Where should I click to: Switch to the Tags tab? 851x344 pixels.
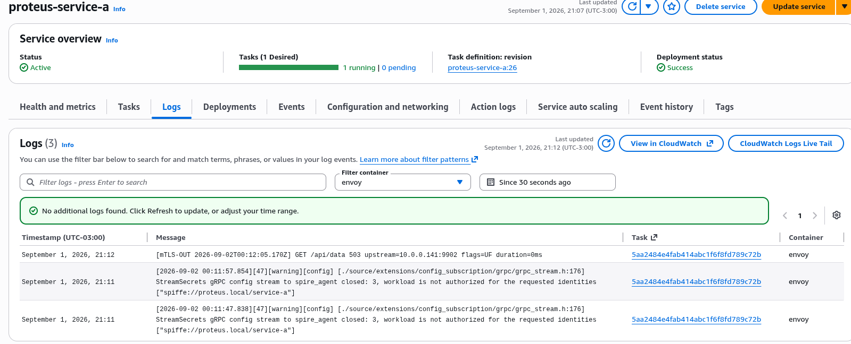pos(724,107)
